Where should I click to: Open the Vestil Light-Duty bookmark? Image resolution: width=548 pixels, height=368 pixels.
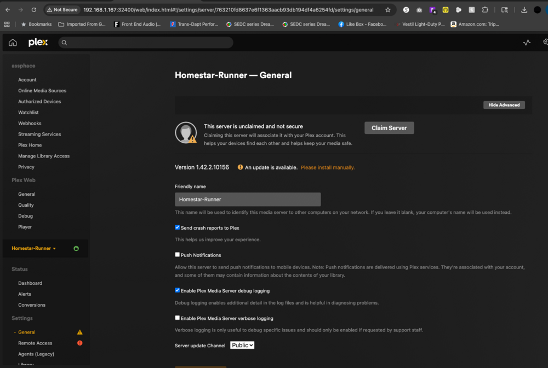(x=419, y=24)
